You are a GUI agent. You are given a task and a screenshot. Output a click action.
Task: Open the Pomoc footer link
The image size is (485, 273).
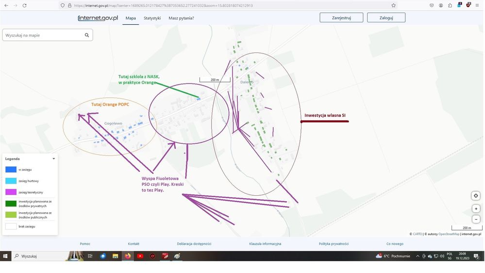click(85, 243)
